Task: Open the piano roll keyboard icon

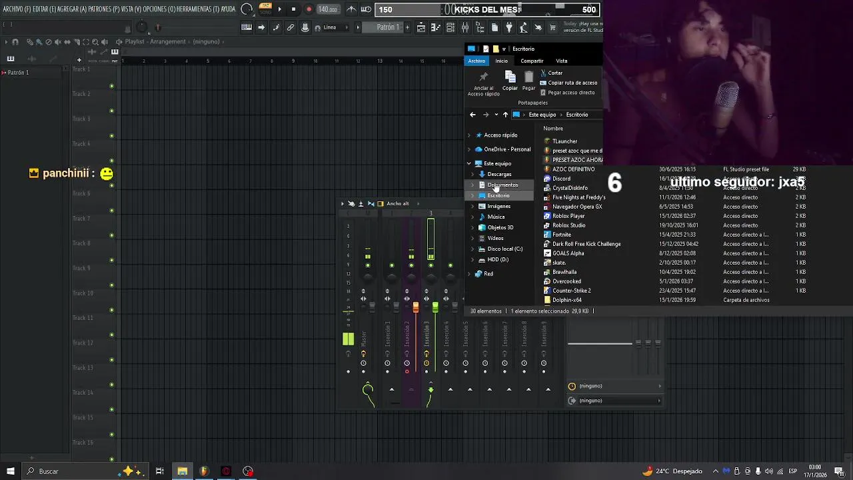Action: coord(247,27)
